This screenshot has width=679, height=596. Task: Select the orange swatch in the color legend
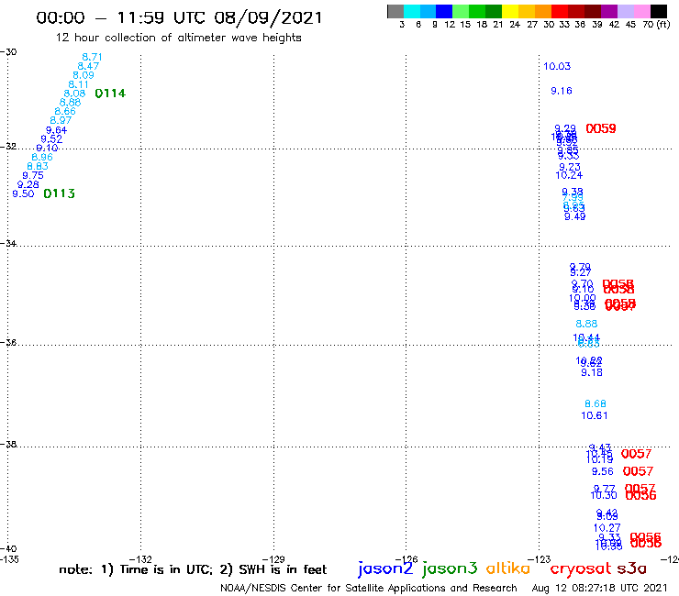pyautogui.click(x=543, y=11)
